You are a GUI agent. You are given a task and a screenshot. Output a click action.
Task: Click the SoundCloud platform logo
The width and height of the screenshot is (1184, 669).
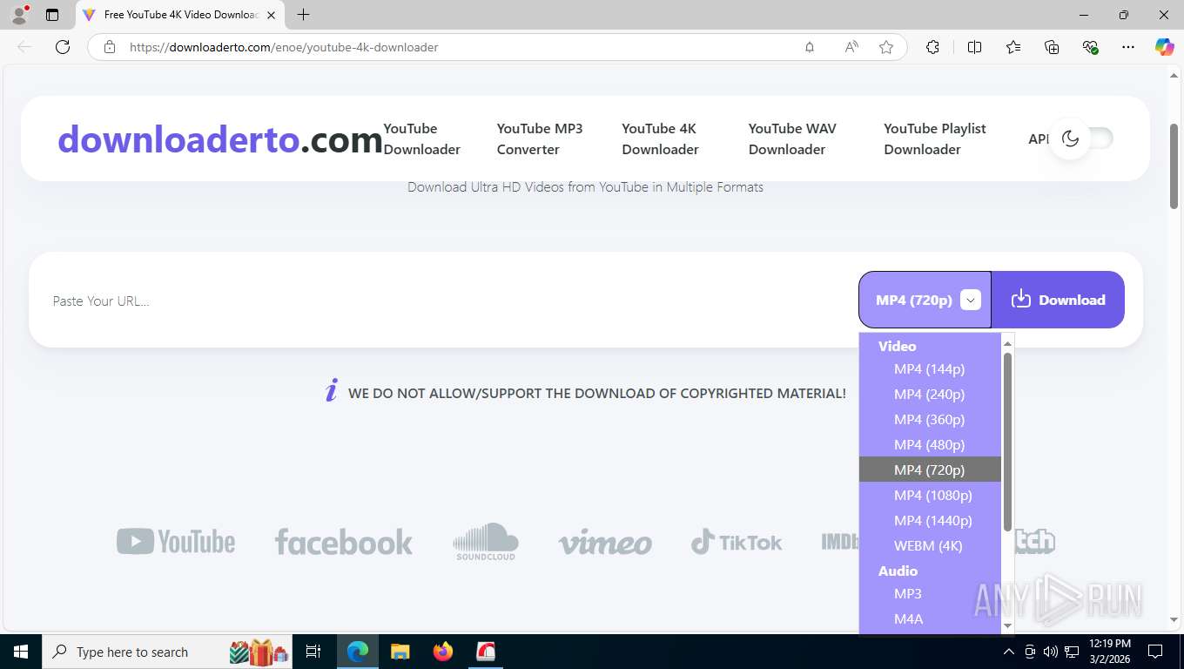tap(486, 542)
